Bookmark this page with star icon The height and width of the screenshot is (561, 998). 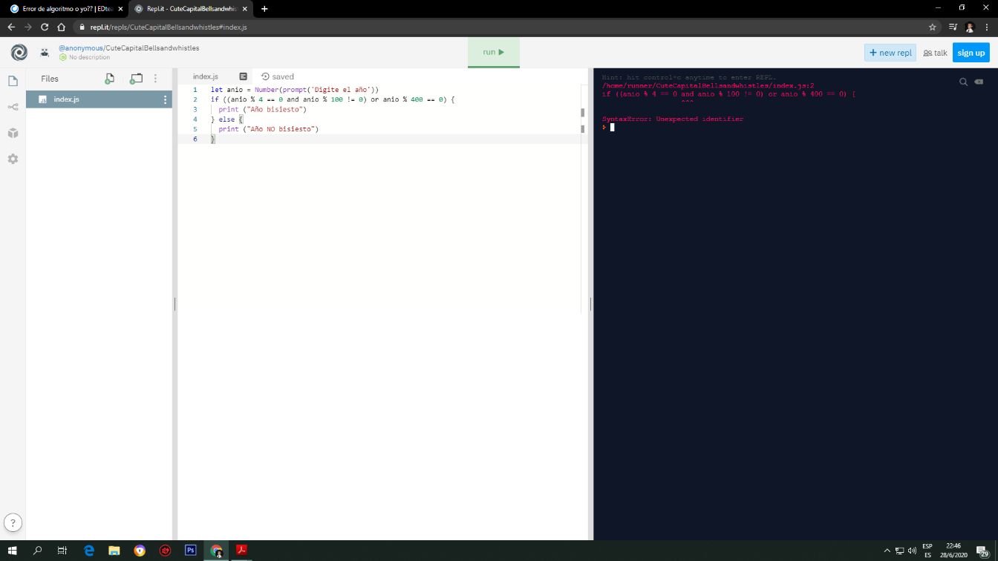[933, 27]
